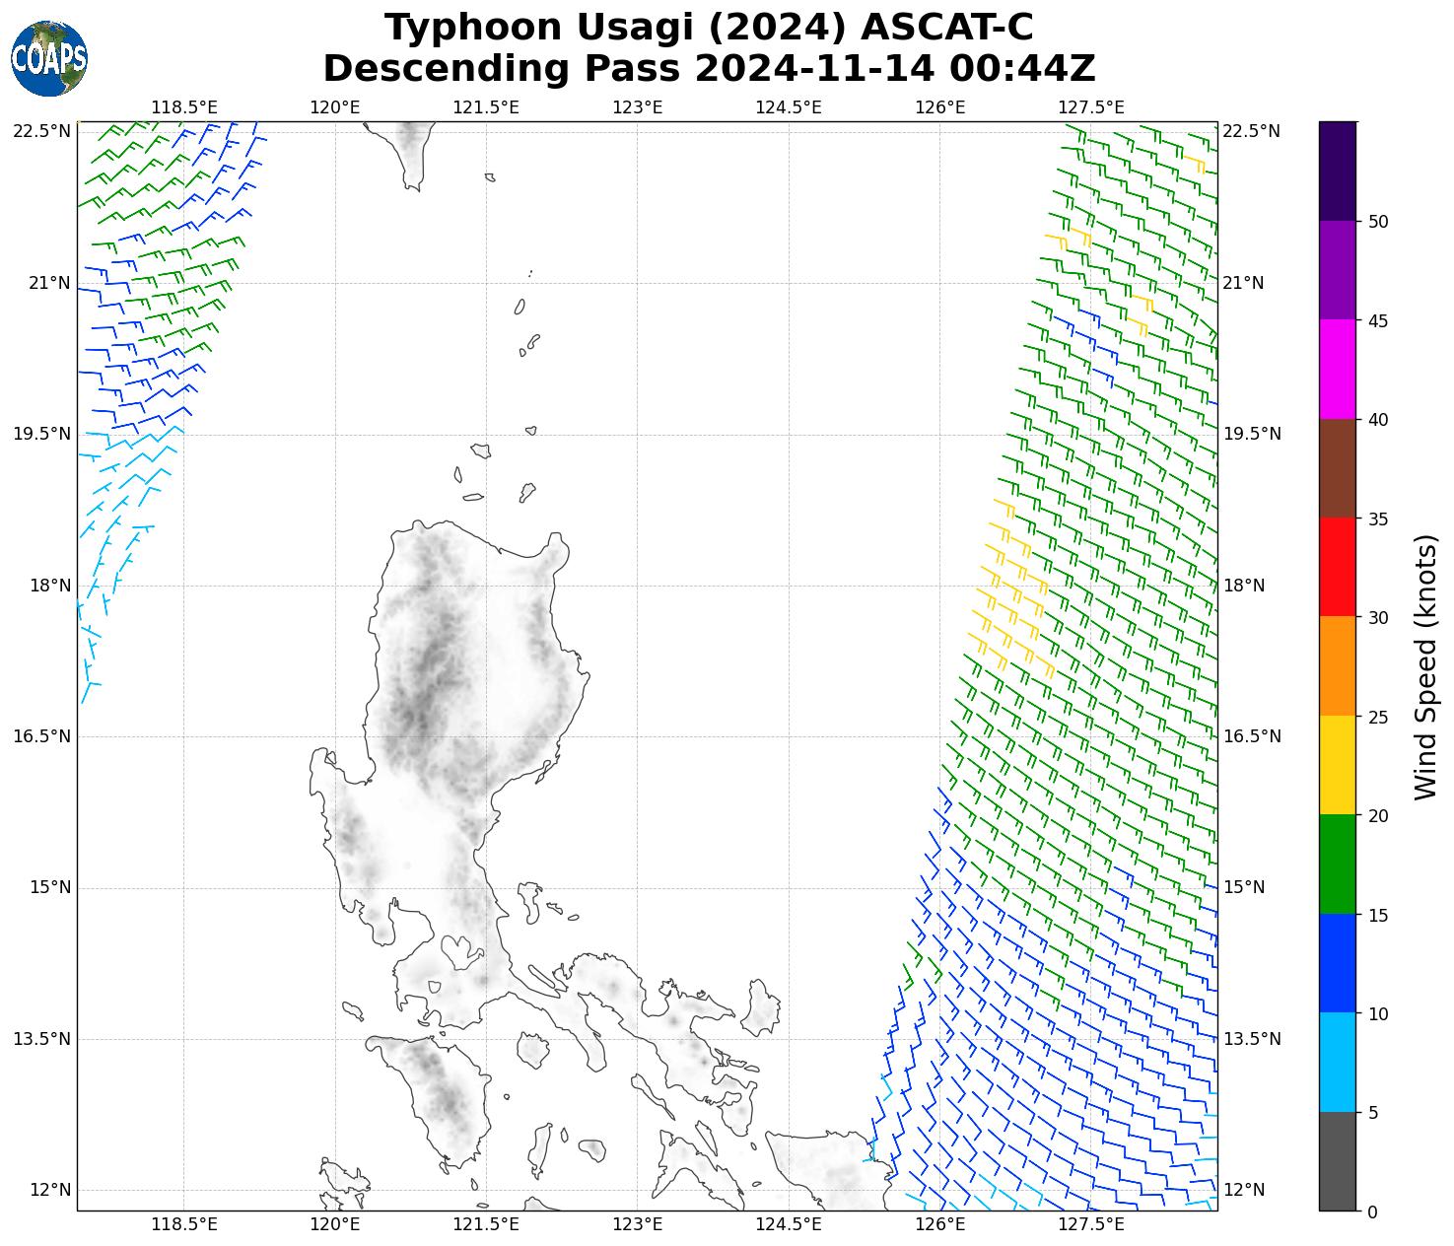Viewport: 1454px width, 1246px height.
Task: Click the 121.5°E label on the bottom axis
Action: click(486, 1224)
